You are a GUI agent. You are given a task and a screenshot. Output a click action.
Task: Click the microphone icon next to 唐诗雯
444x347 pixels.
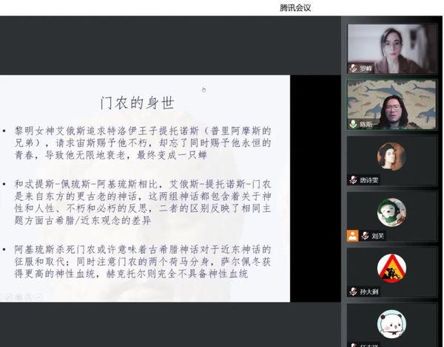354,179
